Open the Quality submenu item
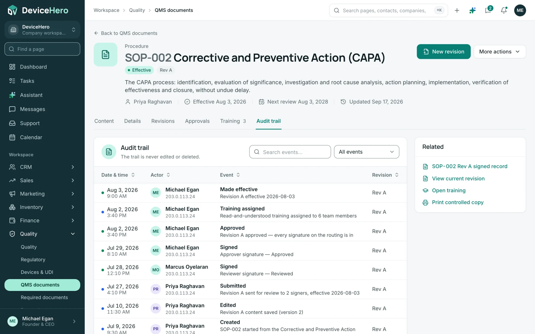This screenshot has height=334, width=535. point(42,247)
